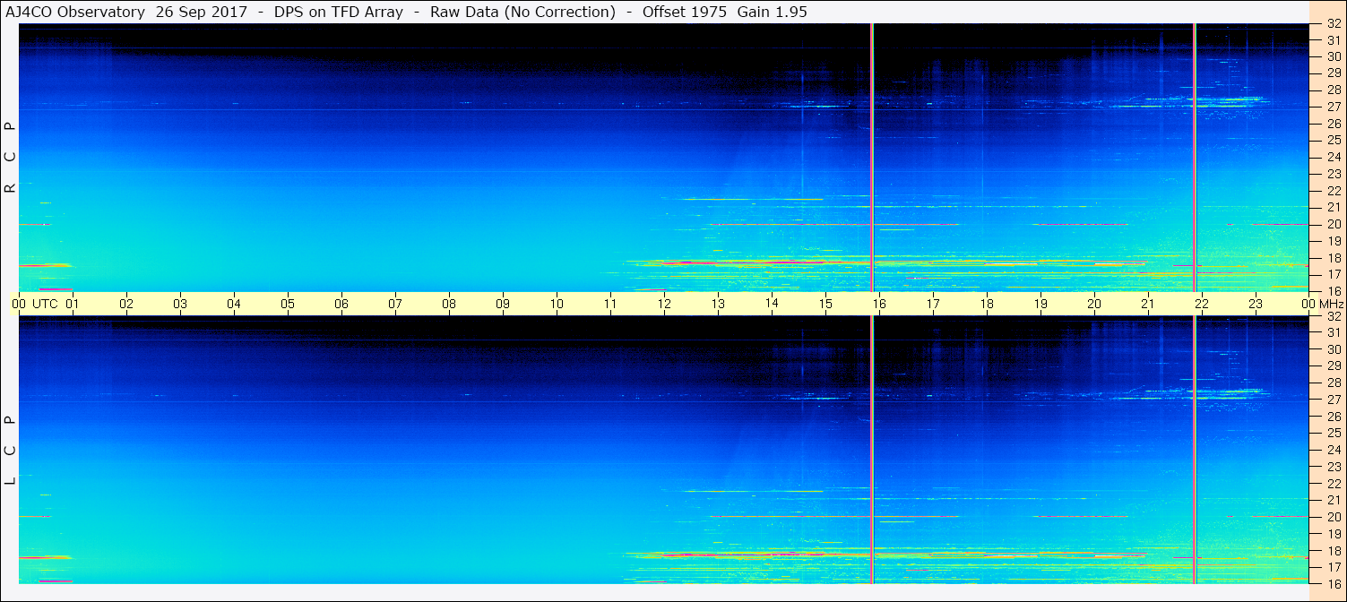
Task: Click the 32 frequency label in LCP panel
Action: coord(1333,317)
